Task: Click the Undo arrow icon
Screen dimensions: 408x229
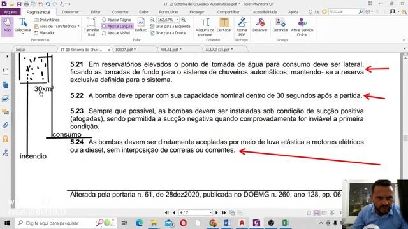Action: coord(48,4)
